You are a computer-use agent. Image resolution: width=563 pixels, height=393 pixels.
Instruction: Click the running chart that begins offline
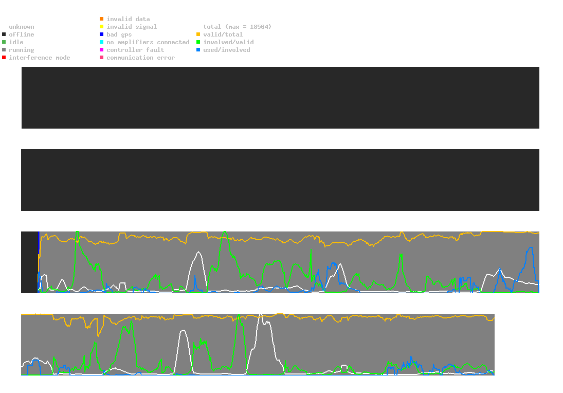tap(280, 262)
